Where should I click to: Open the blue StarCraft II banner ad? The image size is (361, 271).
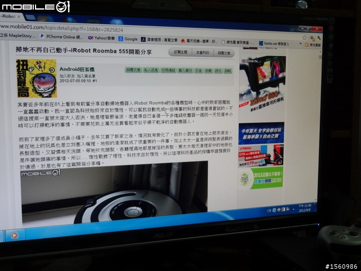pyautogui.click(x=261, y=133)
